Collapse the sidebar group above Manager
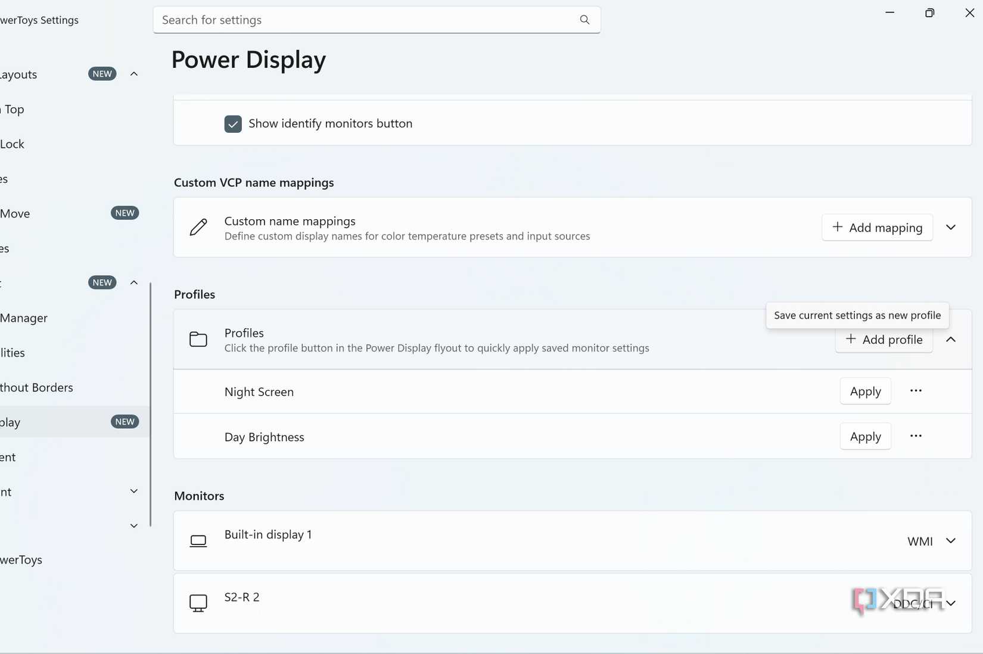The height and width of the screenshot is (654, 983). [134, 282]
